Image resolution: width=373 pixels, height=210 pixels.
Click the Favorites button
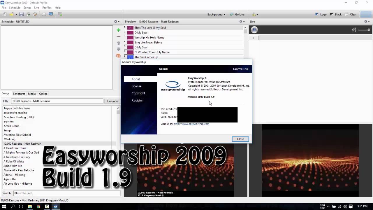coord(112,101)
